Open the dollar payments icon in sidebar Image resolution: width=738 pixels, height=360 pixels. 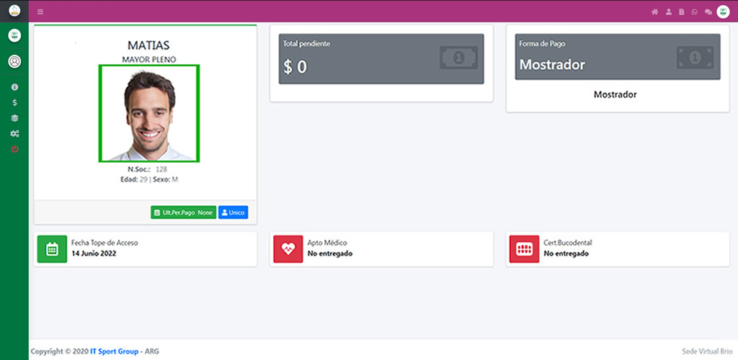pyautogui.click(x=14, y=102)
